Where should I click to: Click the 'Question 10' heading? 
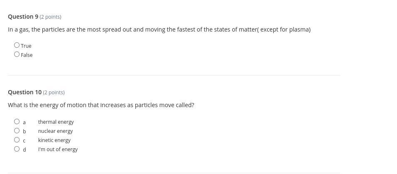25,92
